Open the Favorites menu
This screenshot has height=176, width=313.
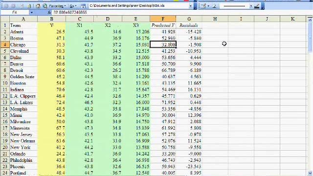[x=57, y=6]
